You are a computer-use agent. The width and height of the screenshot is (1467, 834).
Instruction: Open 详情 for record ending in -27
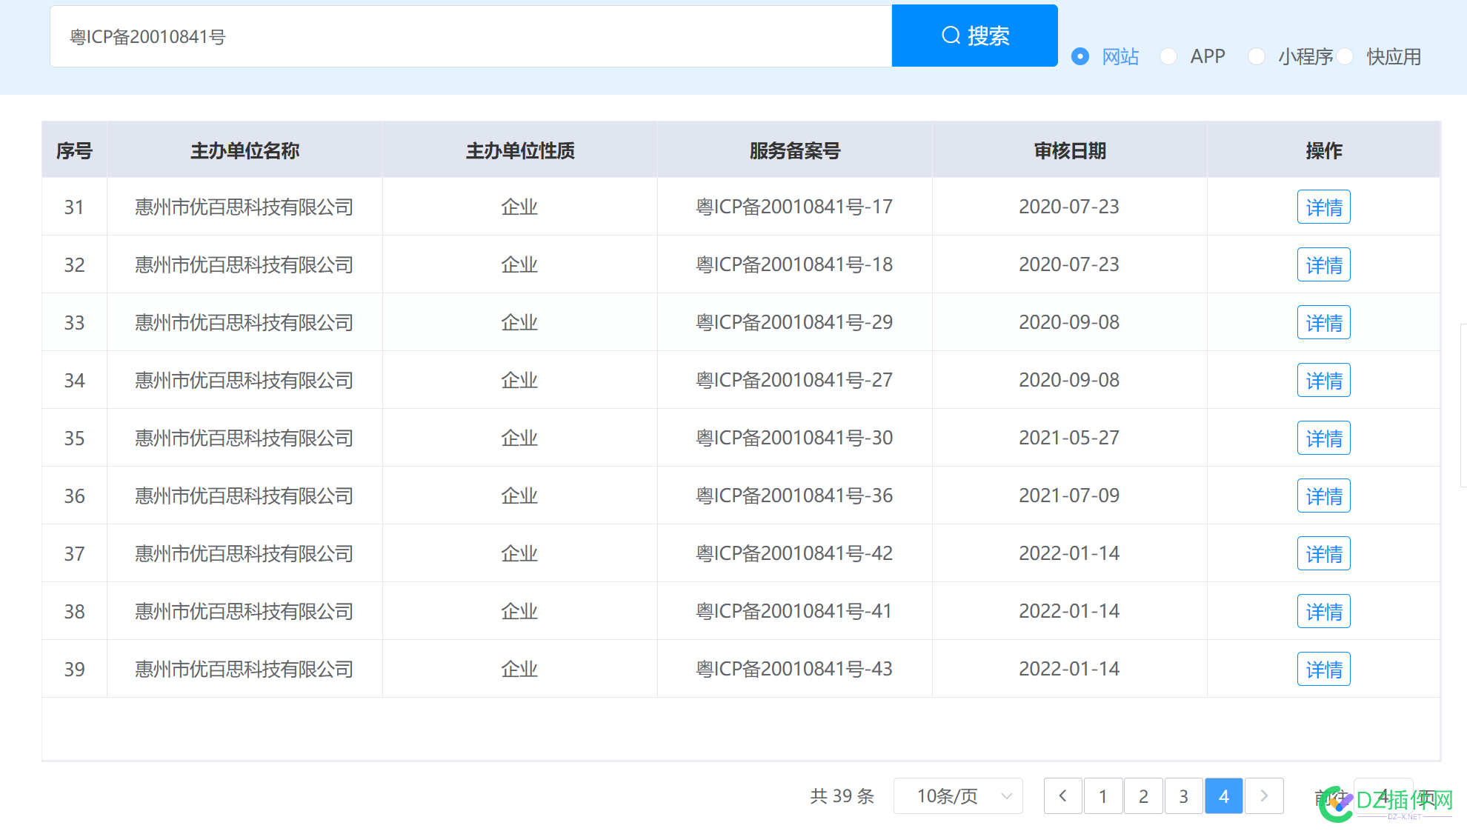(1323, 380)
